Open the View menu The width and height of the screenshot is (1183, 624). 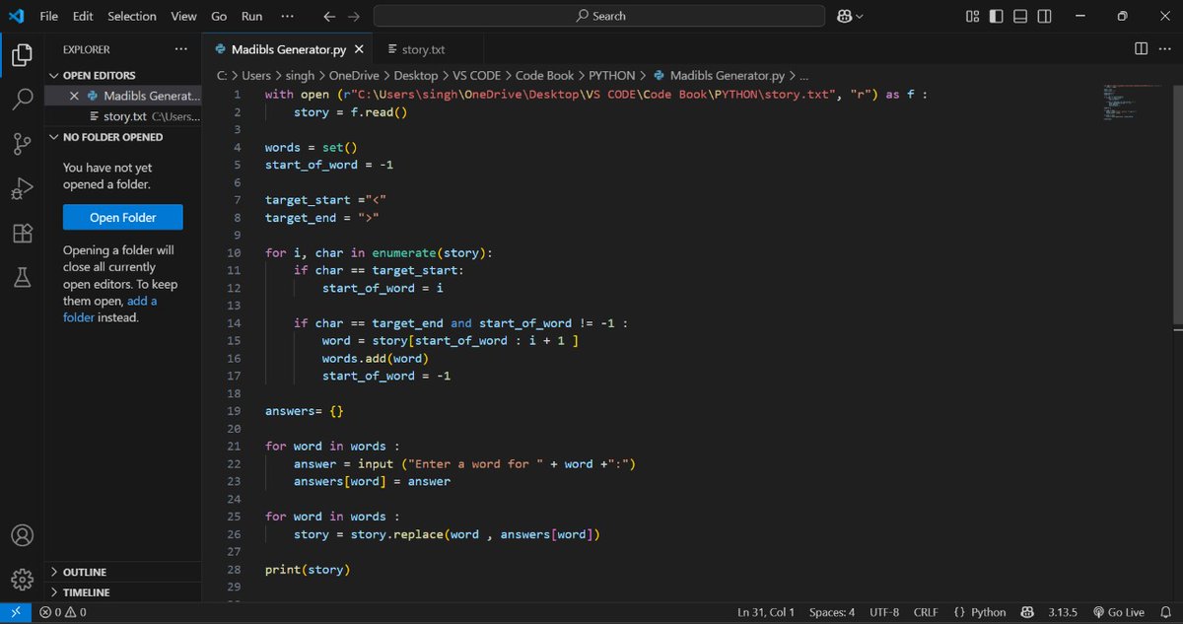(x=183, y=16)
